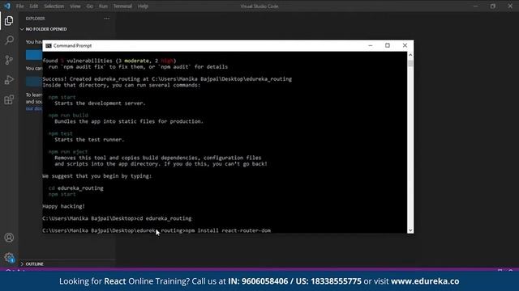The width and height of the screenshot is (519, 291).
Task: Click the VS Code logo icon
Action: click(x=7, y=6)
